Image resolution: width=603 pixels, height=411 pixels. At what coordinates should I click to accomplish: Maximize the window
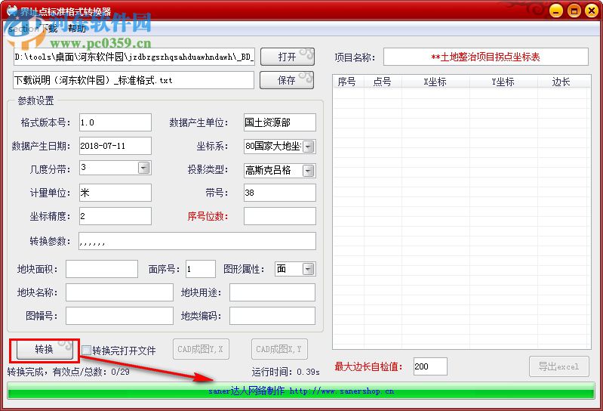pos(574,11)
